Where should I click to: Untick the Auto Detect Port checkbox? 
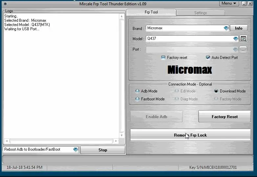point(208,58)
